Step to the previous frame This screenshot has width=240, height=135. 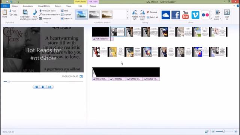point(36,87)
